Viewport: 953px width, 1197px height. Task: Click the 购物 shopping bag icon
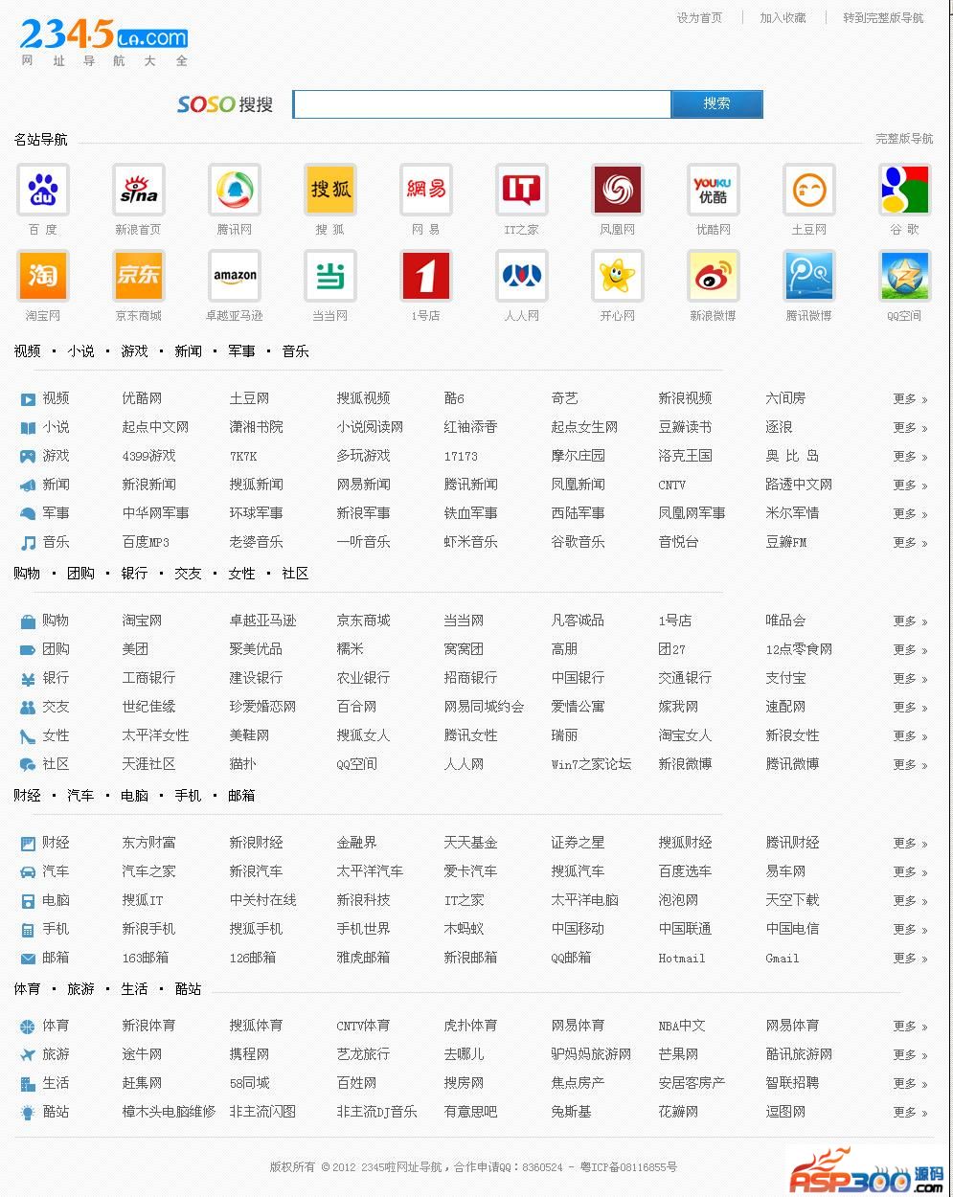(x=28, y=621)
